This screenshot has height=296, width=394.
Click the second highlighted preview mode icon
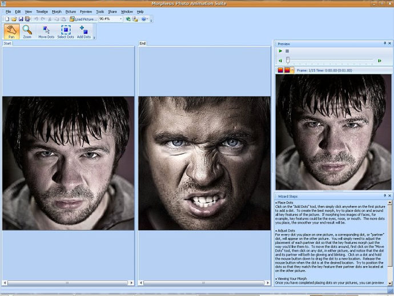(287, 70)
